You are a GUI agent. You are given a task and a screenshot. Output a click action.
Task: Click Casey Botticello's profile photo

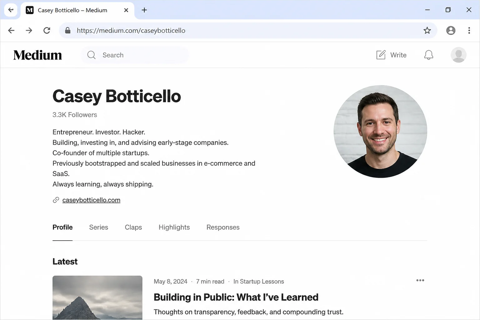pyautogui.click(x=380, y=132)
